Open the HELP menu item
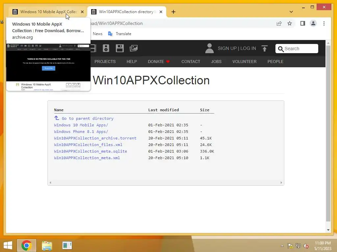 pyautogui.click(x=132, y=61)
